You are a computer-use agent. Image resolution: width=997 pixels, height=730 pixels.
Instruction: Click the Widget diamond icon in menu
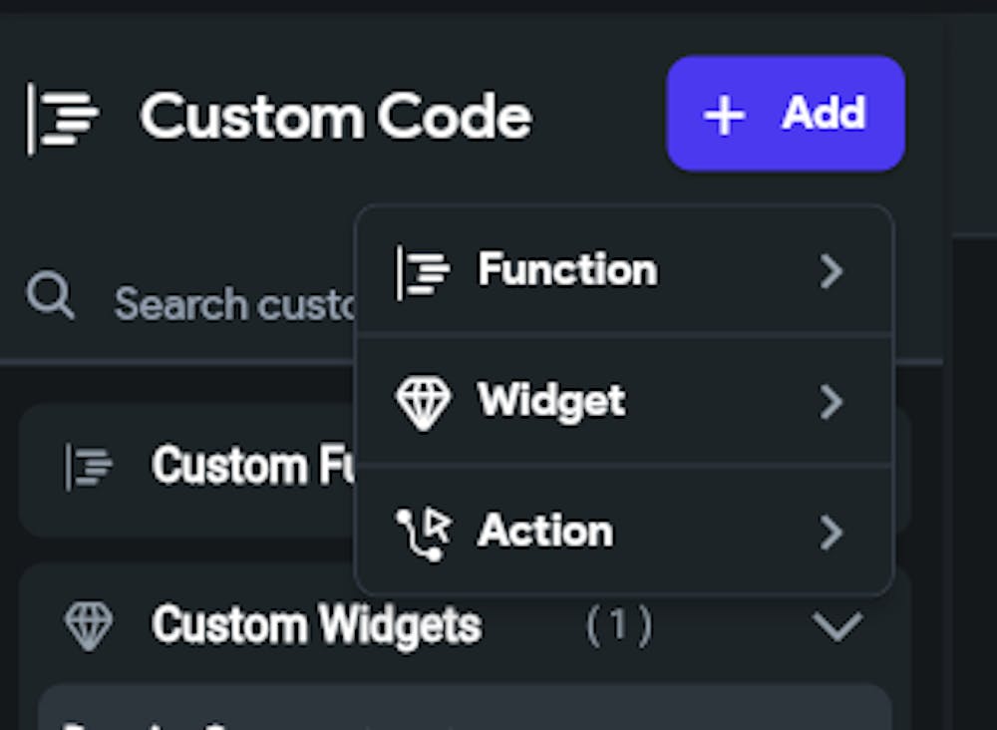pyautogui.click(x=424, y=403)
